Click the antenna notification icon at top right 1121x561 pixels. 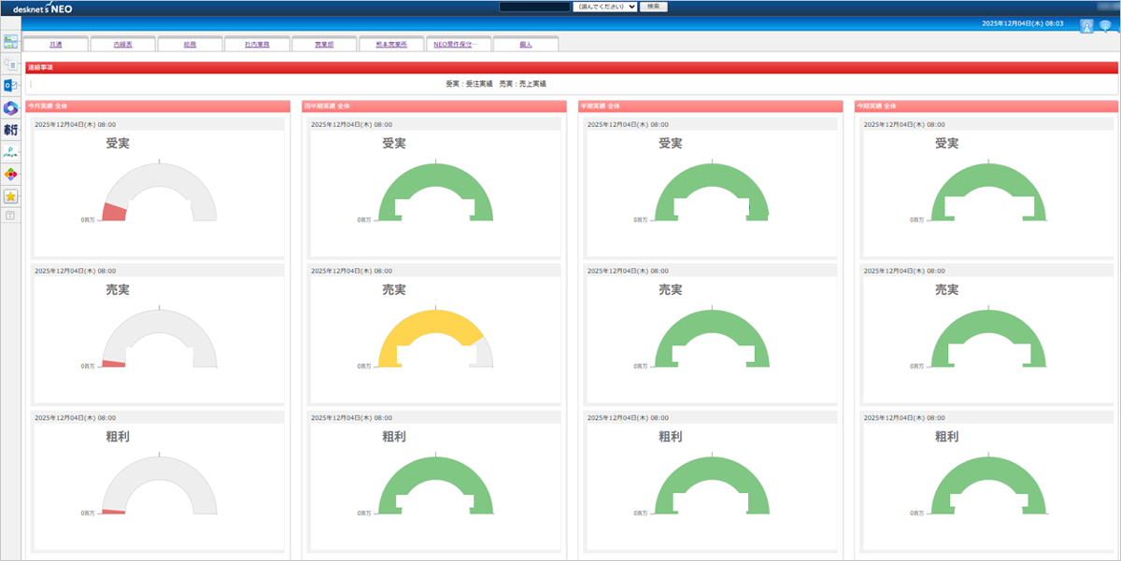coord(1086,26)
